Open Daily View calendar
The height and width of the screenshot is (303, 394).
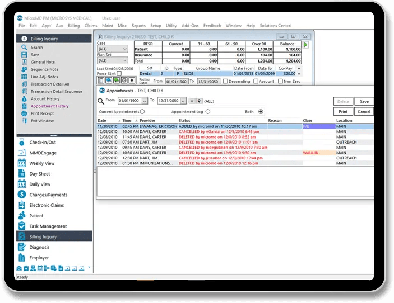(40, 184)
